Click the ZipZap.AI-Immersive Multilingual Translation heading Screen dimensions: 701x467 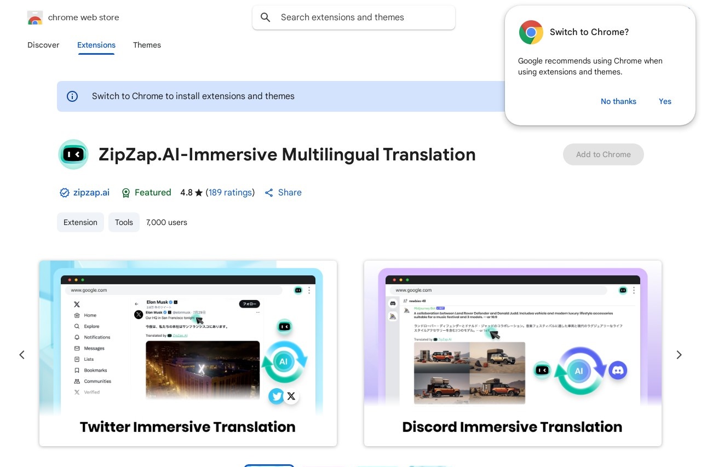287,154
